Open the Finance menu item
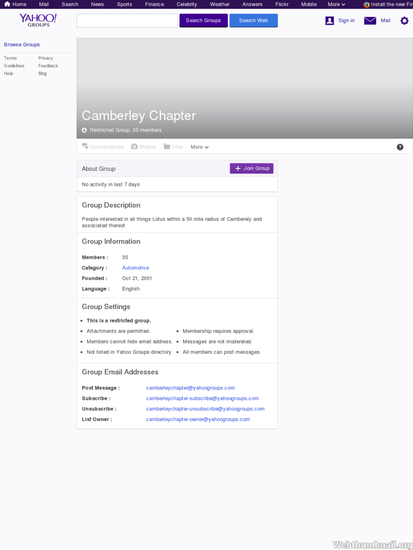The width and height of the screenshot is (413, 550). tap(154, 4)
